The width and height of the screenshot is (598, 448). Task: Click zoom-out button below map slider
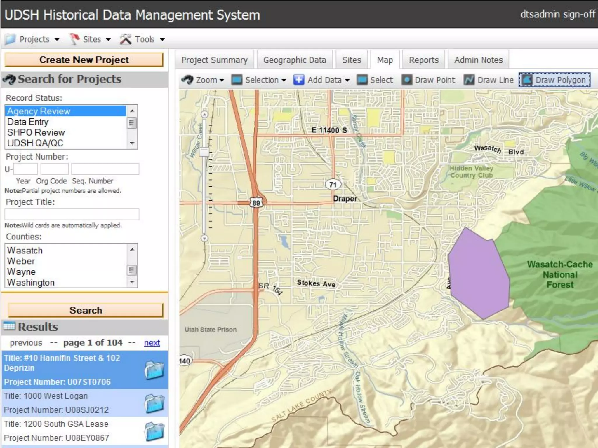point(204,238)
